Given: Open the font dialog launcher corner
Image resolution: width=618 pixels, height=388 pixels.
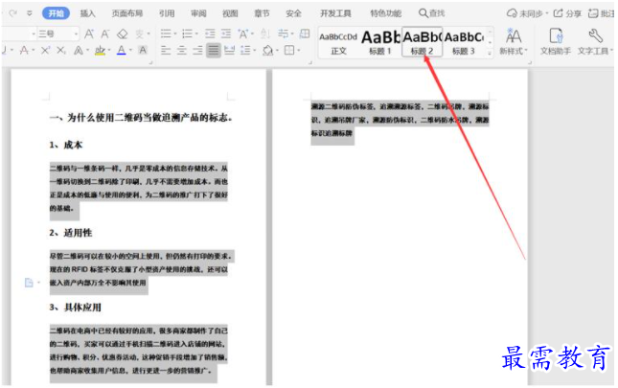Looking at the screenshot, I should (150, 62).
